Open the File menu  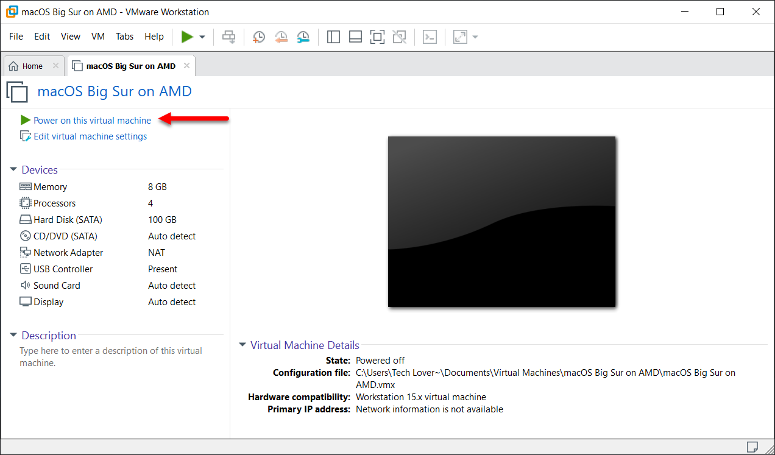16,37
